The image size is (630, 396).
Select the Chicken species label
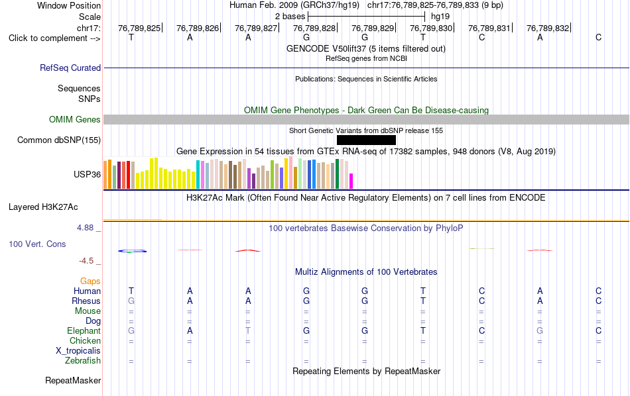[x=85, y=340]
